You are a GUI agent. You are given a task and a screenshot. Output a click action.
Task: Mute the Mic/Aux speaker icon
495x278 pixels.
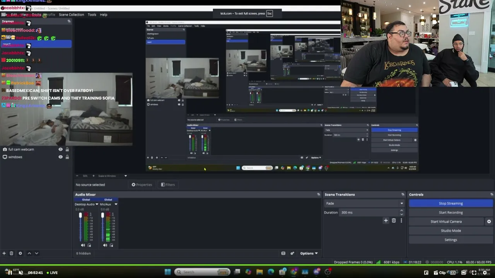105,245
